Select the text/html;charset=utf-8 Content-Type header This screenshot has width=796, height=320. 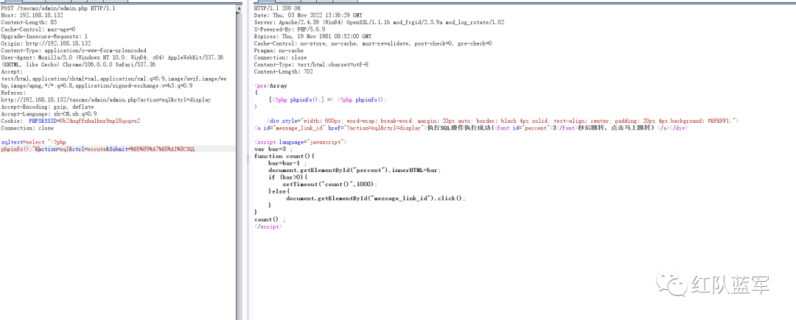coord(311,65)
